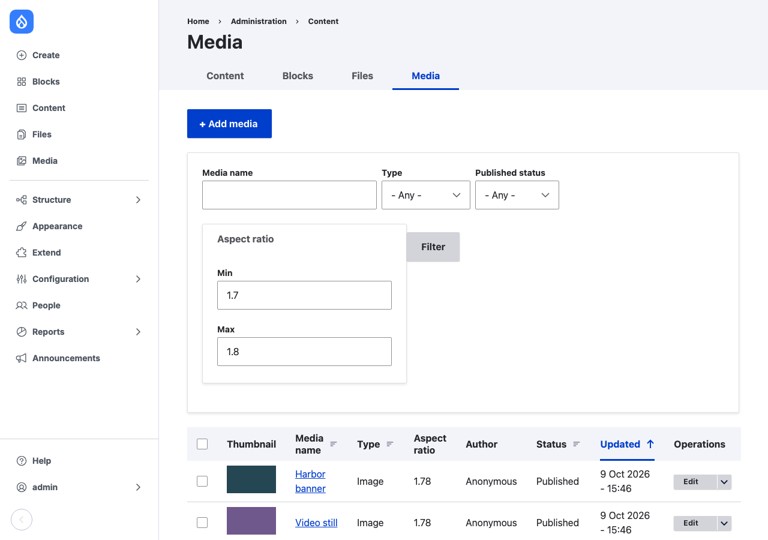Open the Harbor banner media link
Image resolution: width=768 pixels, height=540 pixels.
tap(310, 481)
